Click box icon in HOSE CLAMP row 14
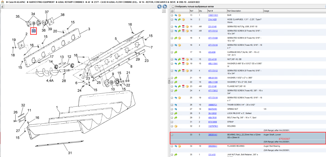 [183, 20]
